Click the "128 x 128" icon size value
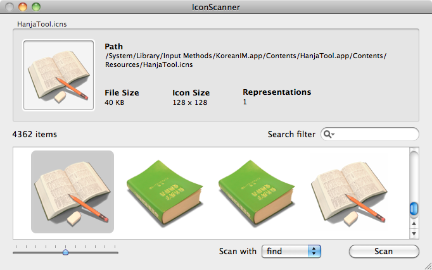The width and height of the screenshot is (432, 270). pos(189,102)
